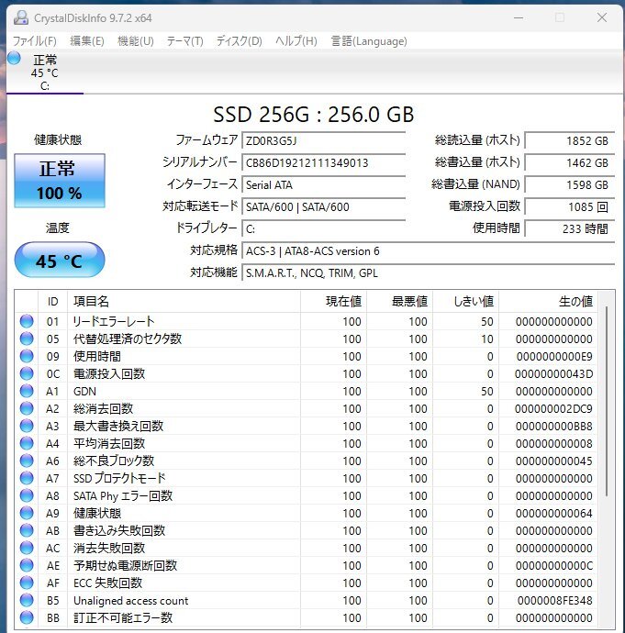Click status orb for 0C 電源投入回数 row

tap(27, 373)
